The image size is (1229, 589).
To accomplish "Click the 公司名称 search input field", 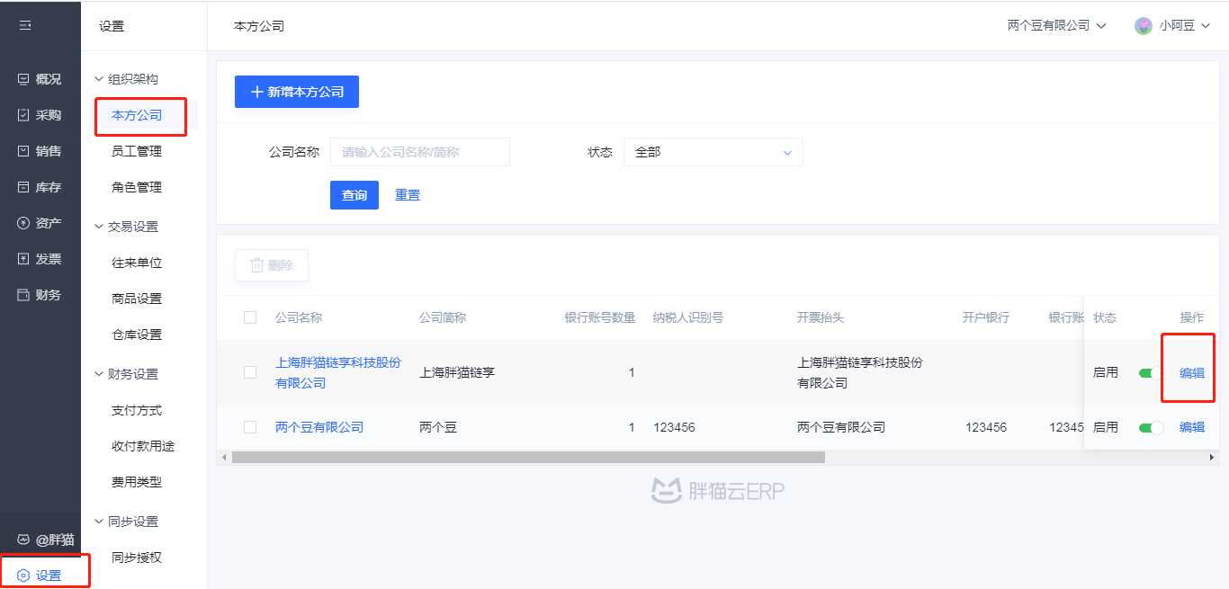I will (419, 152).
